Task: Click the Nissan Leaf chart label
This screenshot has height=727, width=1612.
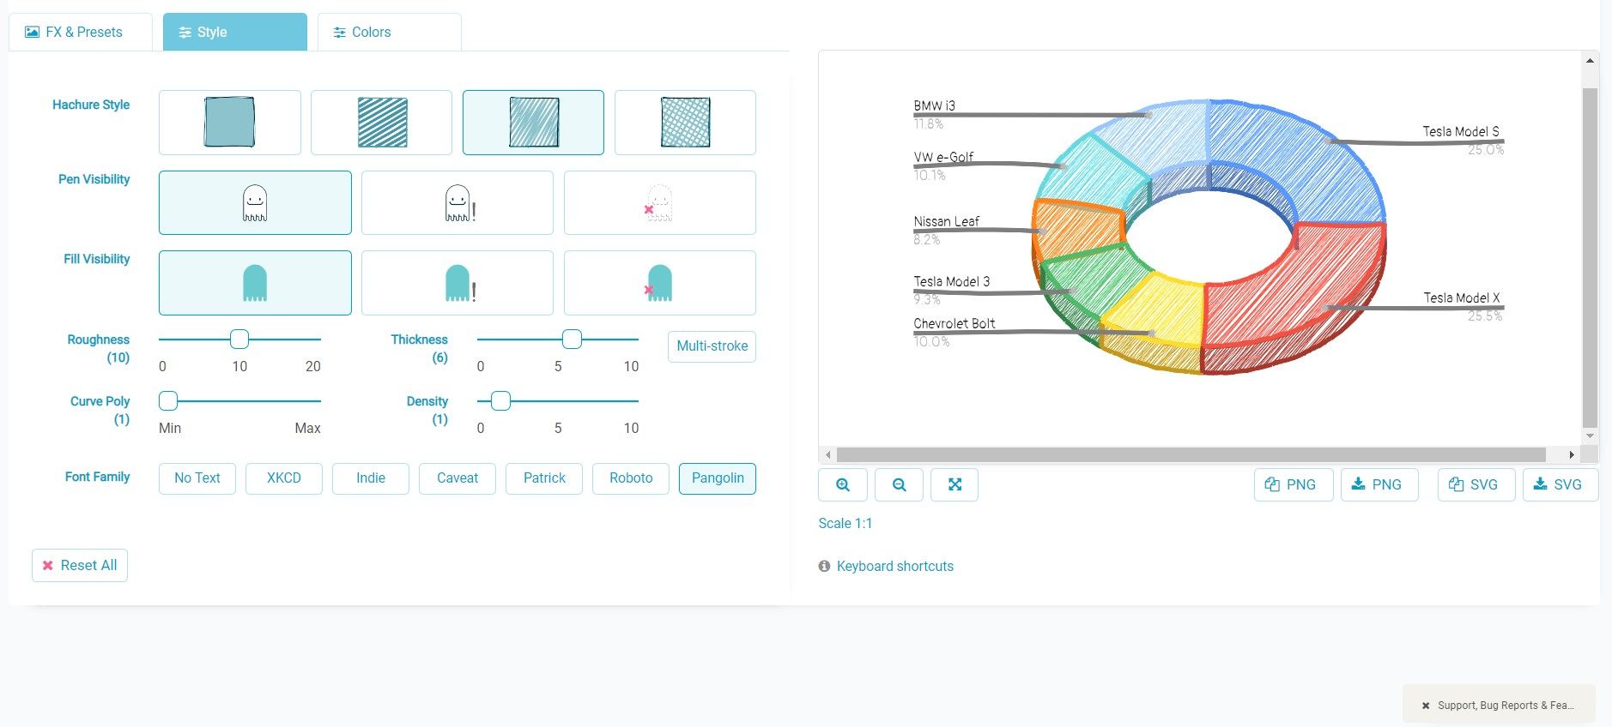Action: tap(947, 221)
